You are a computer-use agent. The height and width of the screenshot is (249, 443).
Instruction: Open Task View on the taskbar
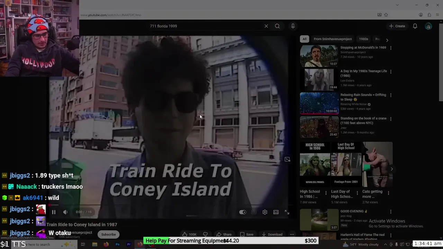coord(83,245)
